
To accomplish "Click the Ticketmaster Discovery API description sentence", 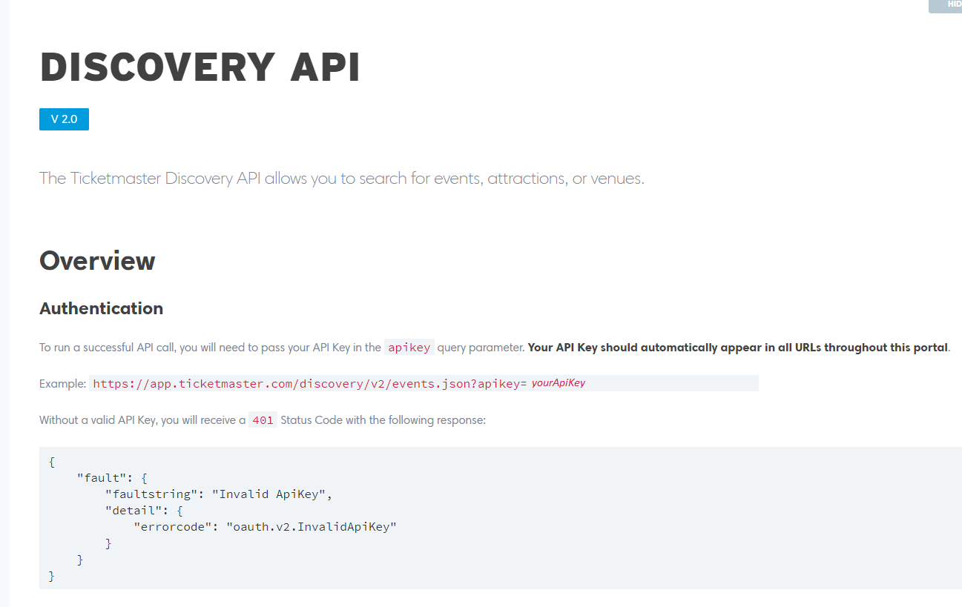I will (x=341, y=179).
